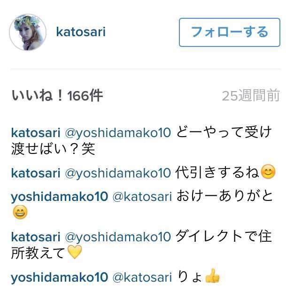Open @yoshidamako10 mention in 代引きするね comment
The image size is (286, 292).
[x=118, y=173]
